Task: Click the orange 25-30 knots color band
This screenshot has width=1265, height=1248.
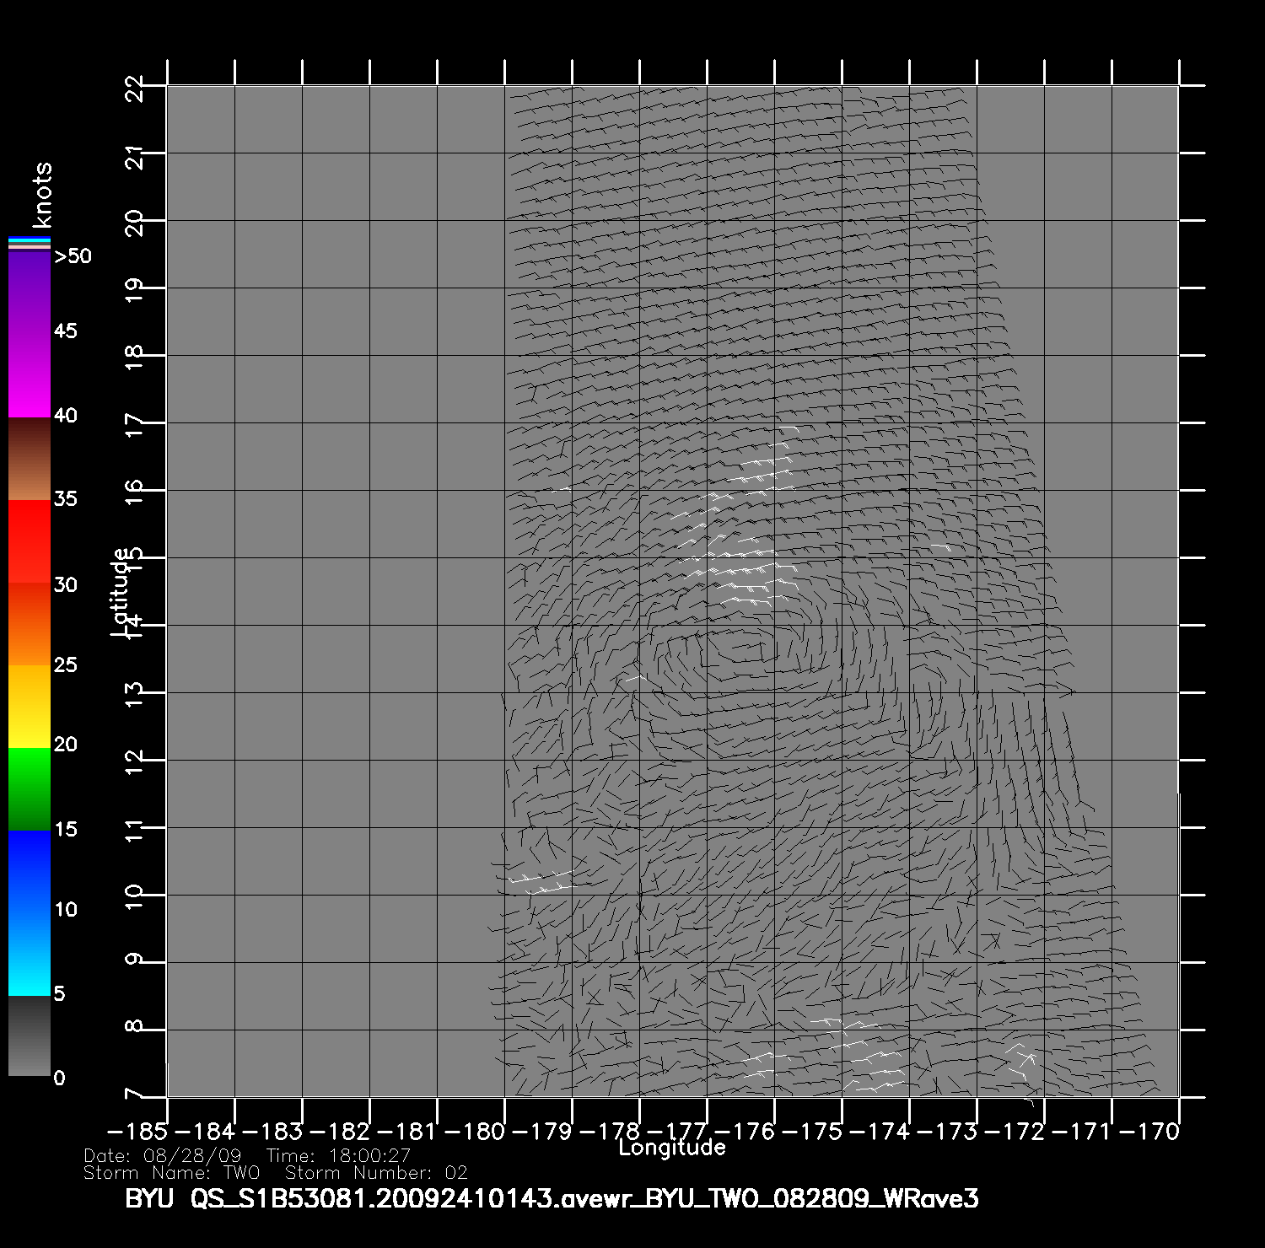Action: (x=30, y=624)
